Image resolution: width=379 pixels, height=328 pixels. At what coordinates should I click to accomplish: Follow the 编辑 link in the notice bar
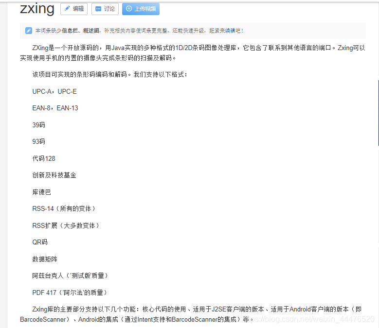230,31
